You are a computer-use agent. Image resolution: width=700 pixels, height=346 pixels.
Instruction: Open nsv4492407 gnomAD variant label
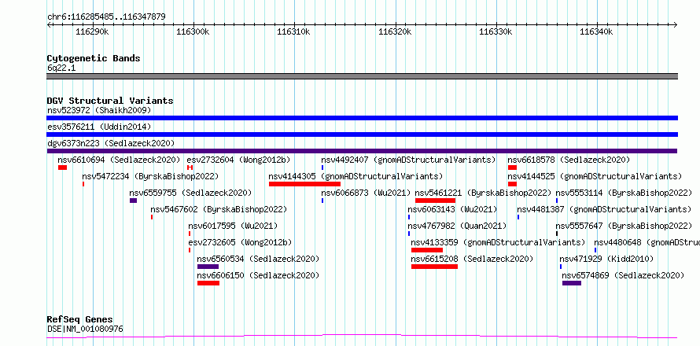point(408,160)
